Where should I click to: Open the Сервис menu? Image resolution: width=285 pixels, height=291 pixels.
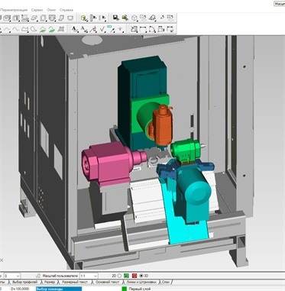(37, 10)
